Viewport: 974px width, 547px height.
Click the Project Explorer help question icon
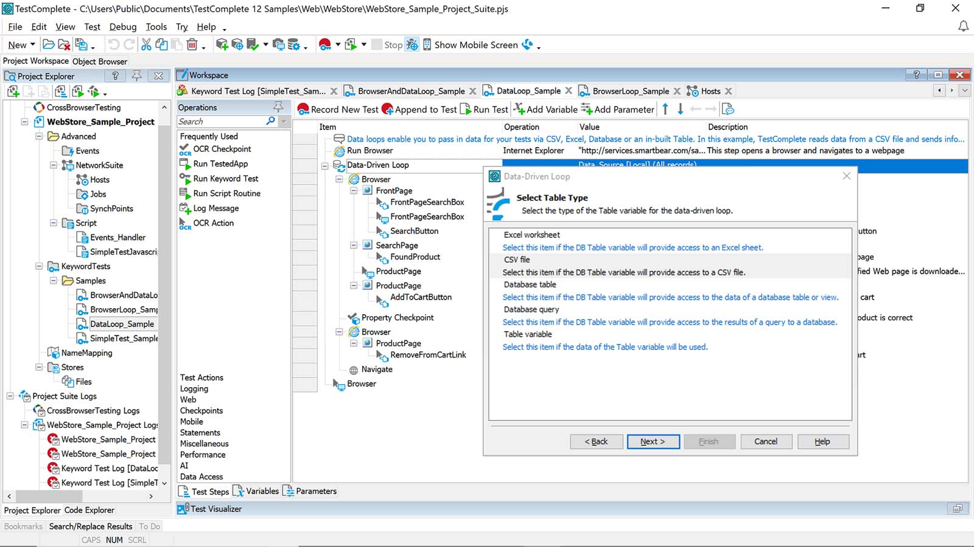(115, 75)
